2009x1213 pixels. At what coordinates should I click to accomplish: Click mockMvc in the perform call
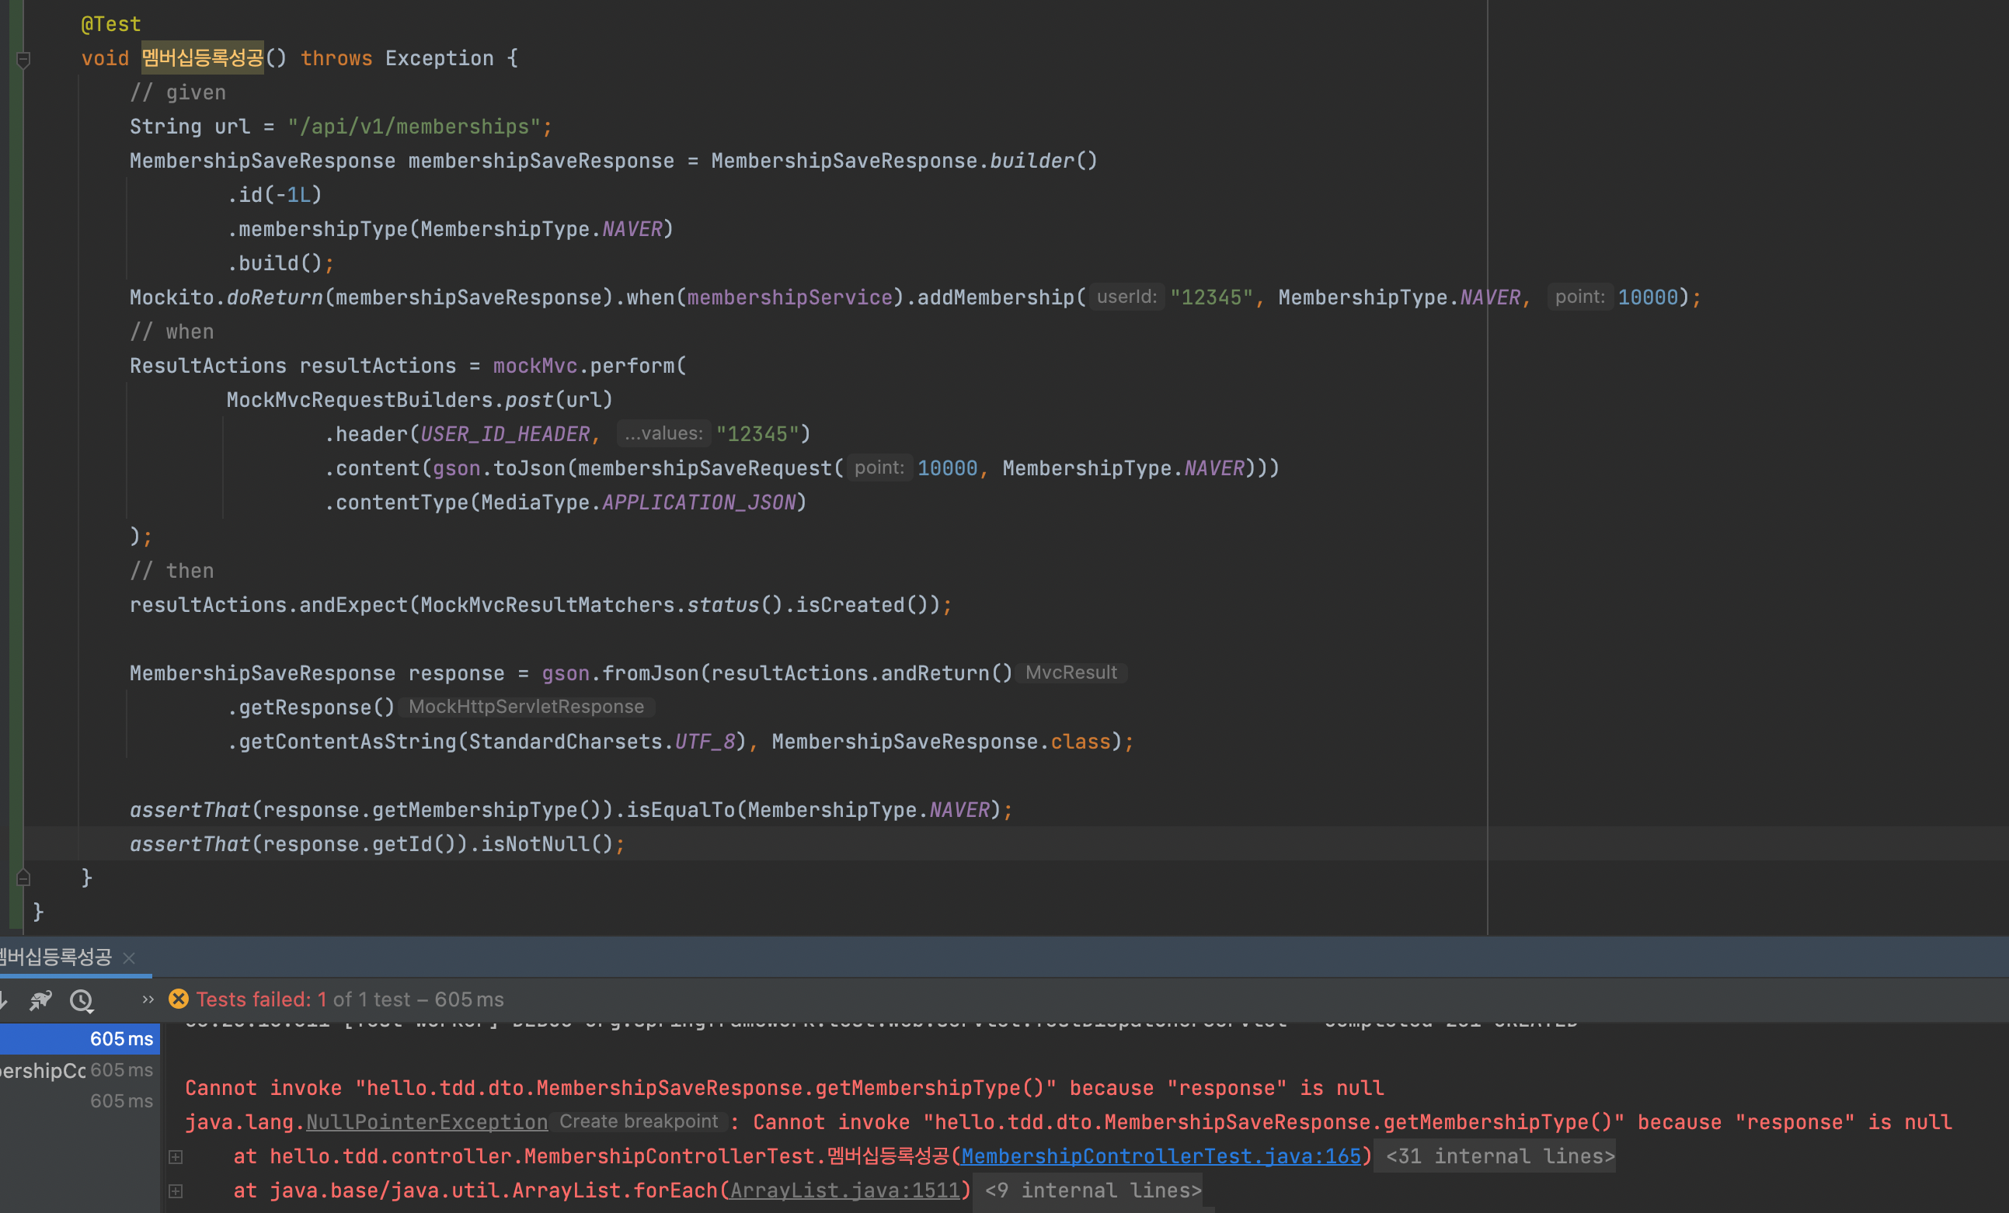(x=534, y=366)
